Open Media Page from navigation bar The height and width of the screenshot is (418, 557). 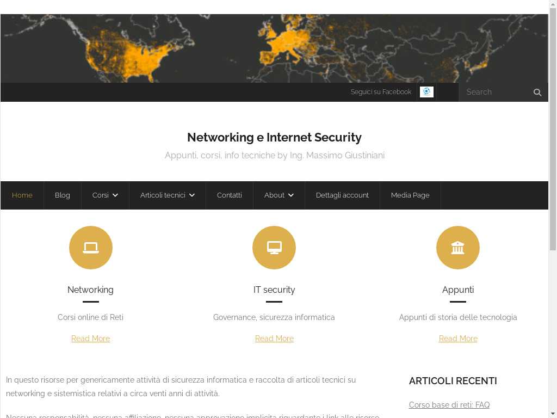pyautogui.click(x=410, y=195)
